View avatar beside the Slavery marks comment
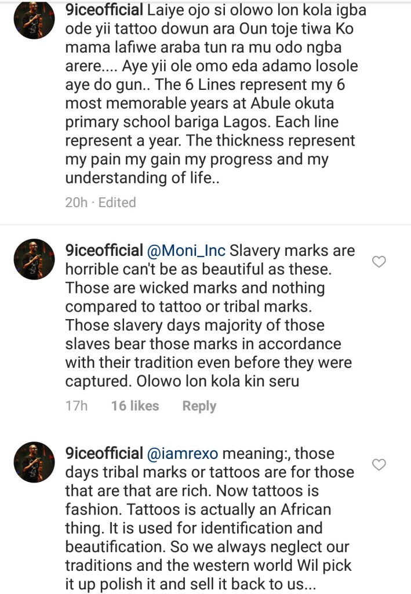Image resolution: width=411 pixels, height=594 pixels. (x=34, y=259)
